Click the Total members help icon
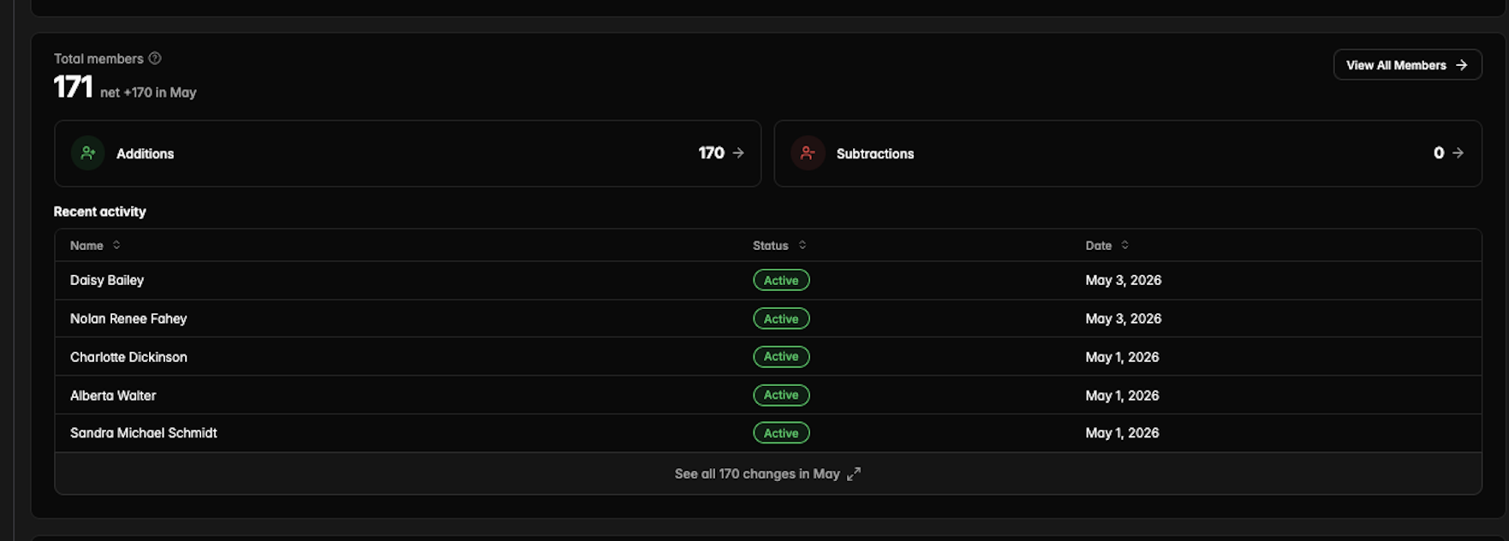The width and height of the screenshot is (1509, 541). point(155,58)
